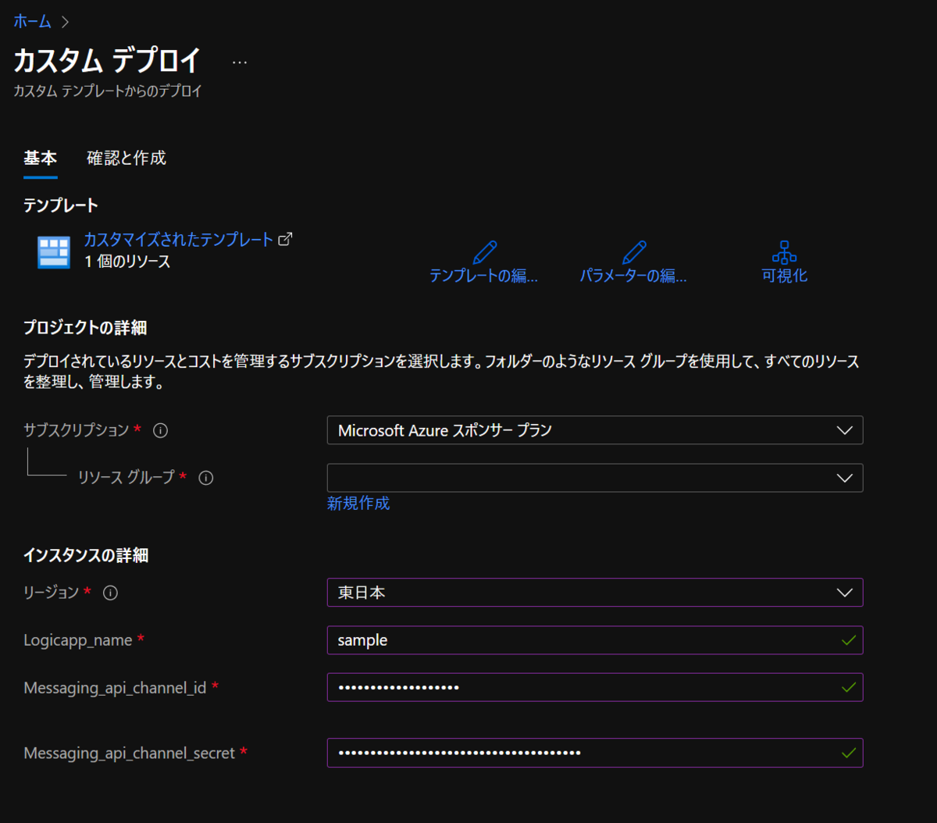Click the info icon next to リソース グループ
Screen dimensions: 937x823
(x=205, y=477)
